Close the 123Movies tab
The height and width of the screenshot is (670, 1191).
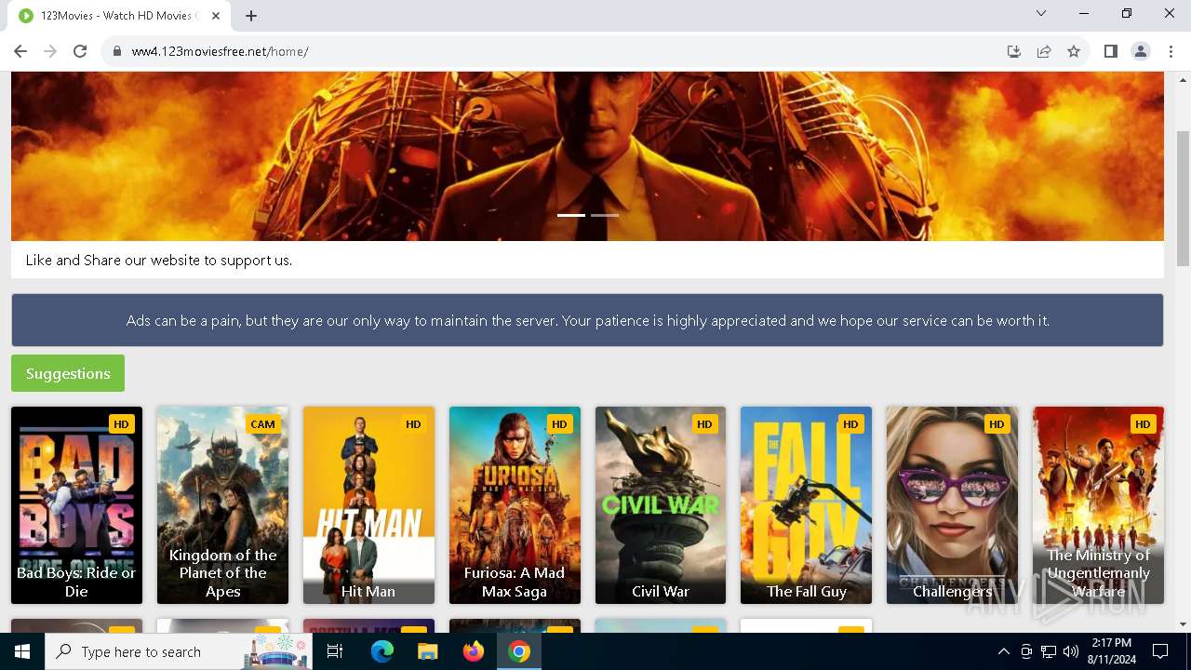(x=217, y=16)
